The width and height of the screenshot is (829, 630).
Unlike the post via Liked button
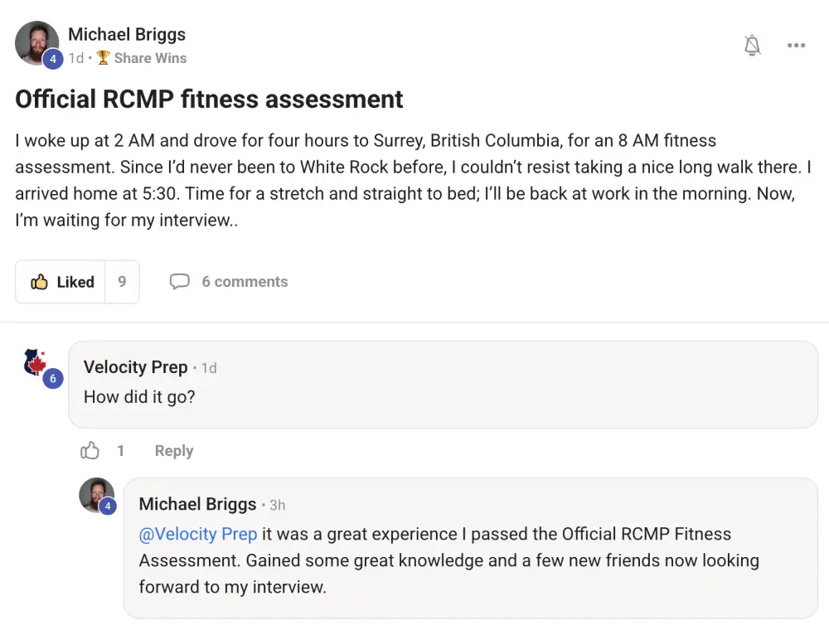63,282
